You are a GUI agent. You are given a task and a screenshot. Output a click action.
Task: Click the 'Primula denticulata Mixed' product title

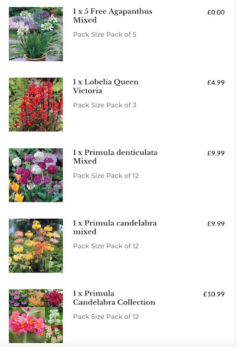tap(116, 157)
